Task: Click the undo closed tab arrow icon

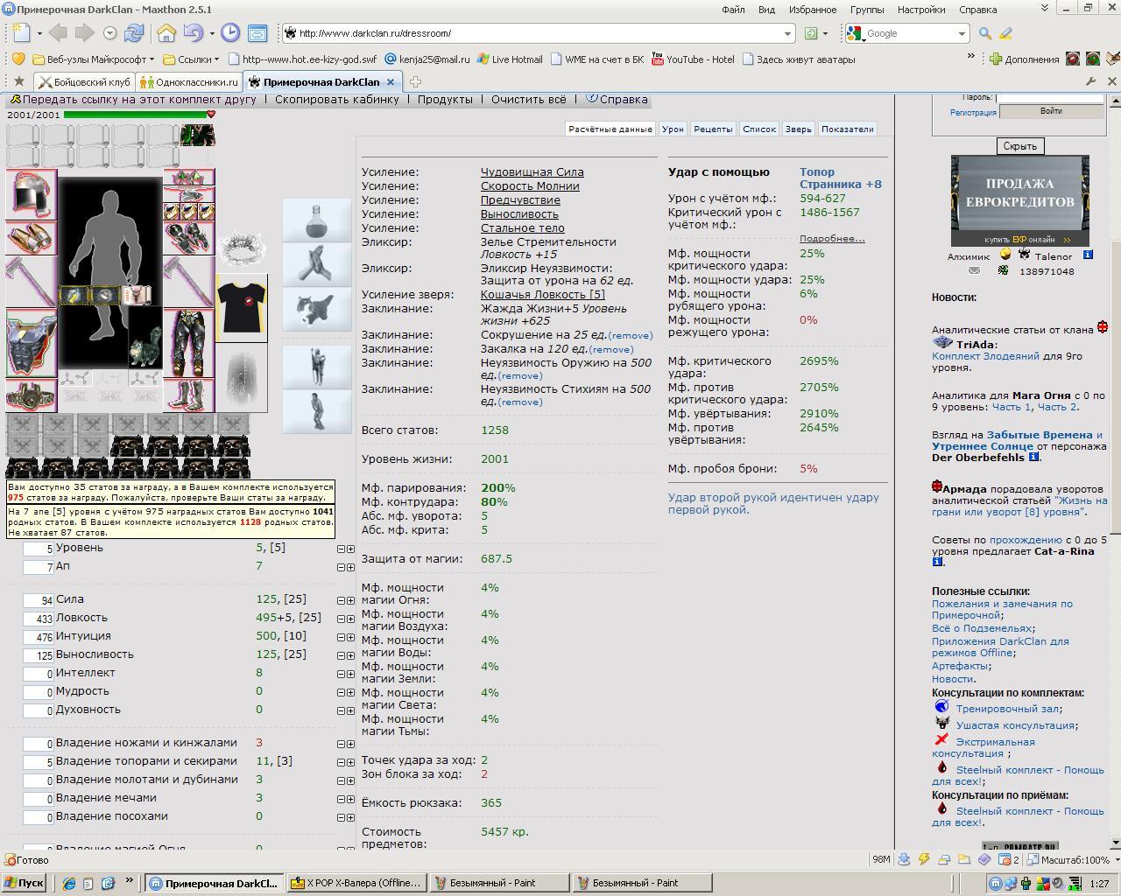Action: click(193, 33)
